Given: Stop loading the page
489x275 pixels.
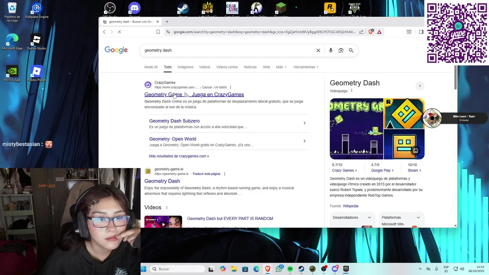Looking at the screenshot, I should [x=119, y=32].
